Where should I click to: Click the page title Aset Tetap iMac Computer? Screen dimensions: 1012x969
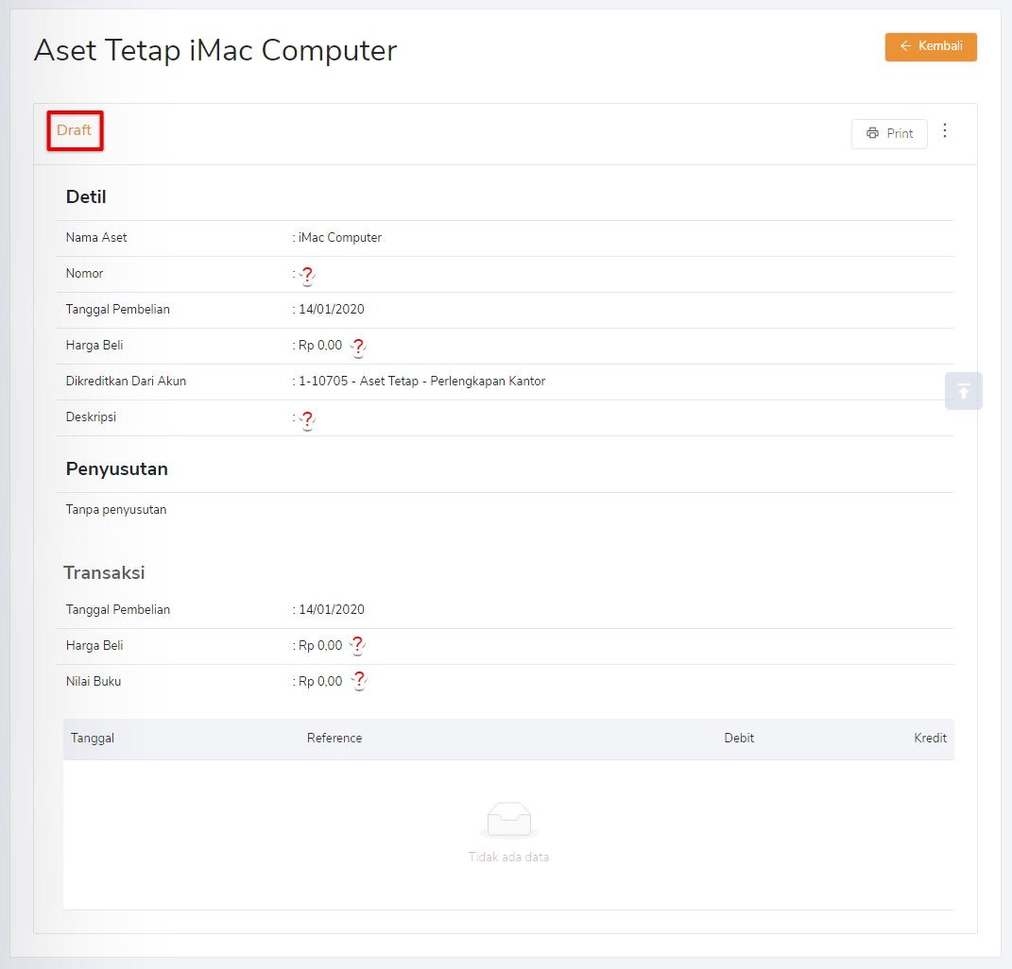tap(214, 50)
